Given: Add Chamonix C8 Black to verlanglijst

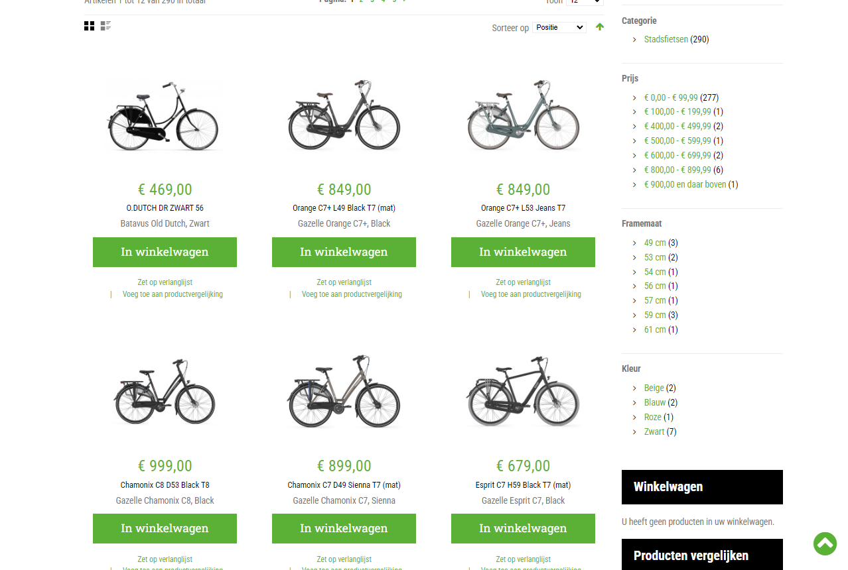Looking at the screenshot, I should (x=165, y=559).
